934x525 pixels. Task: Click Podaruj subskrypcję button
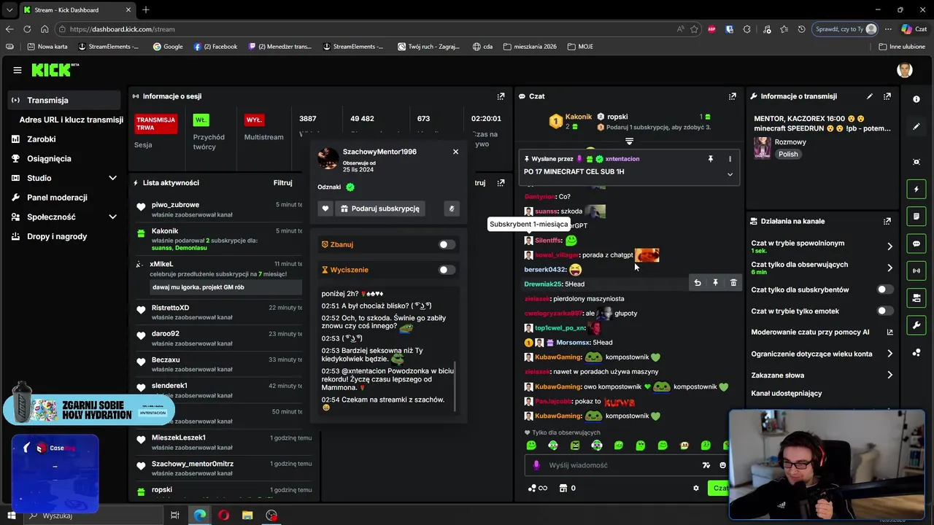pos(379,209)
